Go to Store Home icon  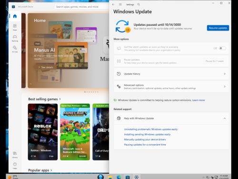15,16
